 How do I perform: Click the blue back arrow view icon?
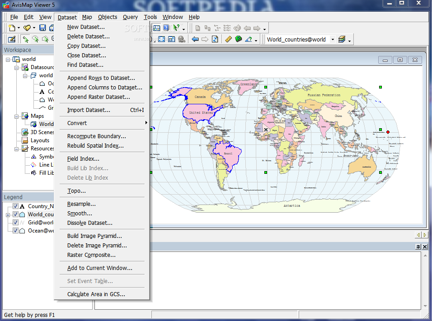pyautogui.click(x=195, y=39)
